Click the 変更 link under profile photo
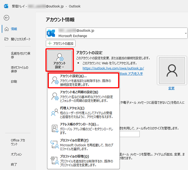The height and width of the screenshot is (170, 188). click(171, 88)
